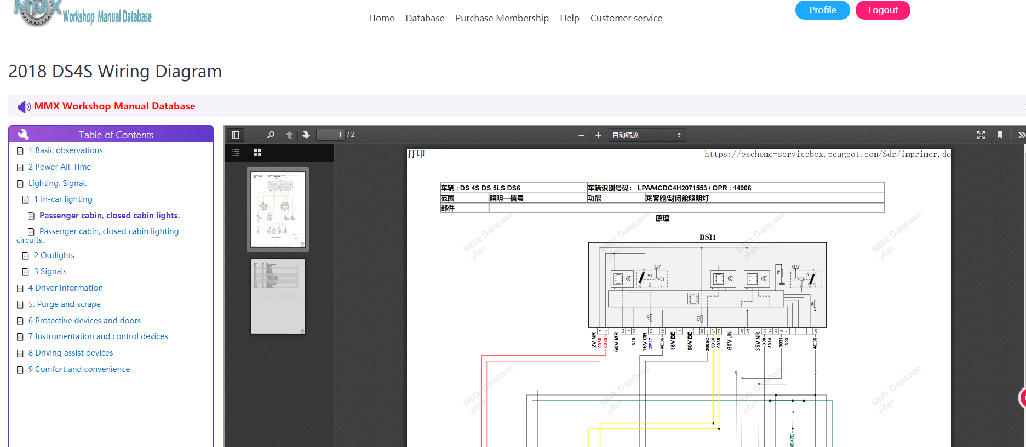Open Customer service menu item
The image size is (1026, 447).
coord(626,18)
